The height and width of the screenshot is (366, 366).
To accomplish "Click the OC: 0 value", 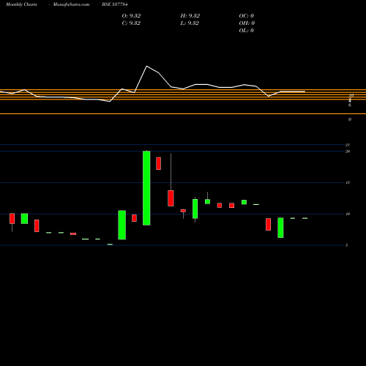I will (x=247, y=16).
